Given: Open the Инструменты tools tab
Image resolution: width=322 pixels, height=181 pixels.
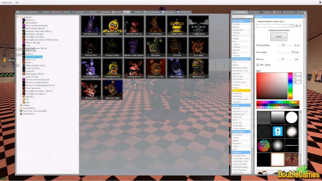Looking at the screenshot, I should (239, 12).
